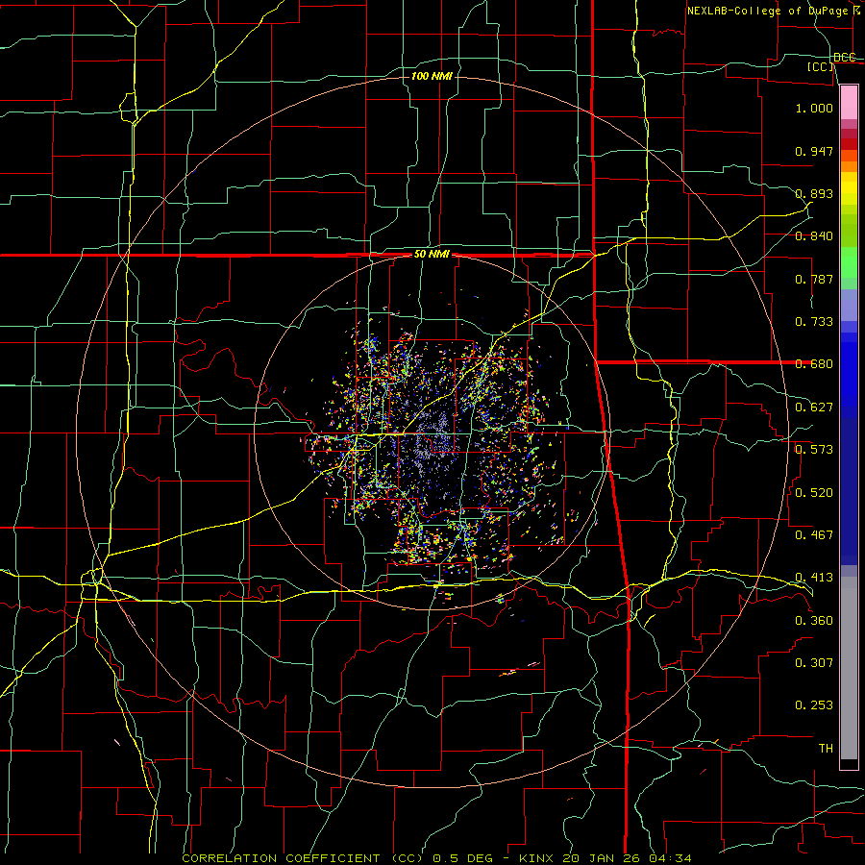
Task: Click the 0.733 scale value
Action: pyautogui.click(x=814, y=322)
